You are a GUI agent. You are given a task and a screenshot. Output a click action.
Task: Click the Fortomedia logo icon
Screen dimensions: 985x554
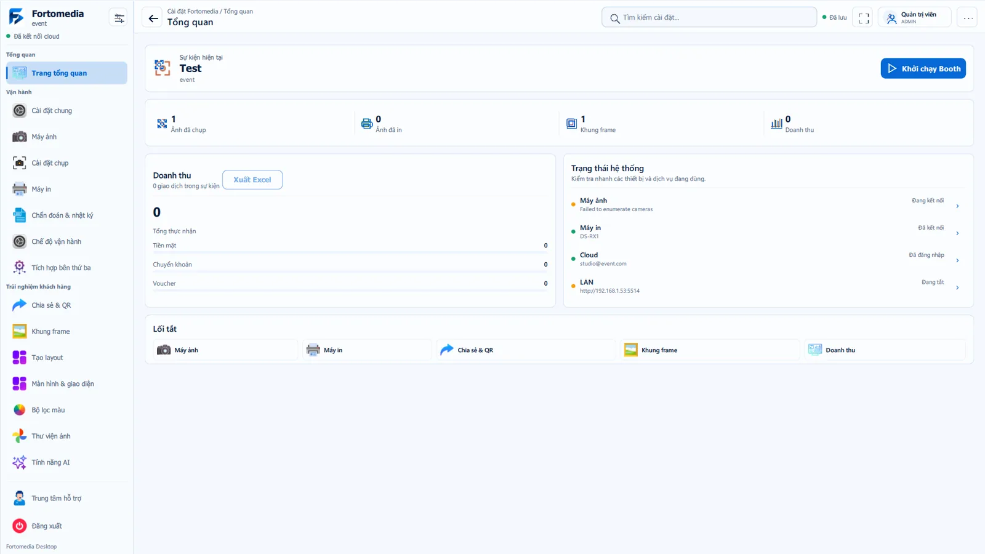click(16, 17)
